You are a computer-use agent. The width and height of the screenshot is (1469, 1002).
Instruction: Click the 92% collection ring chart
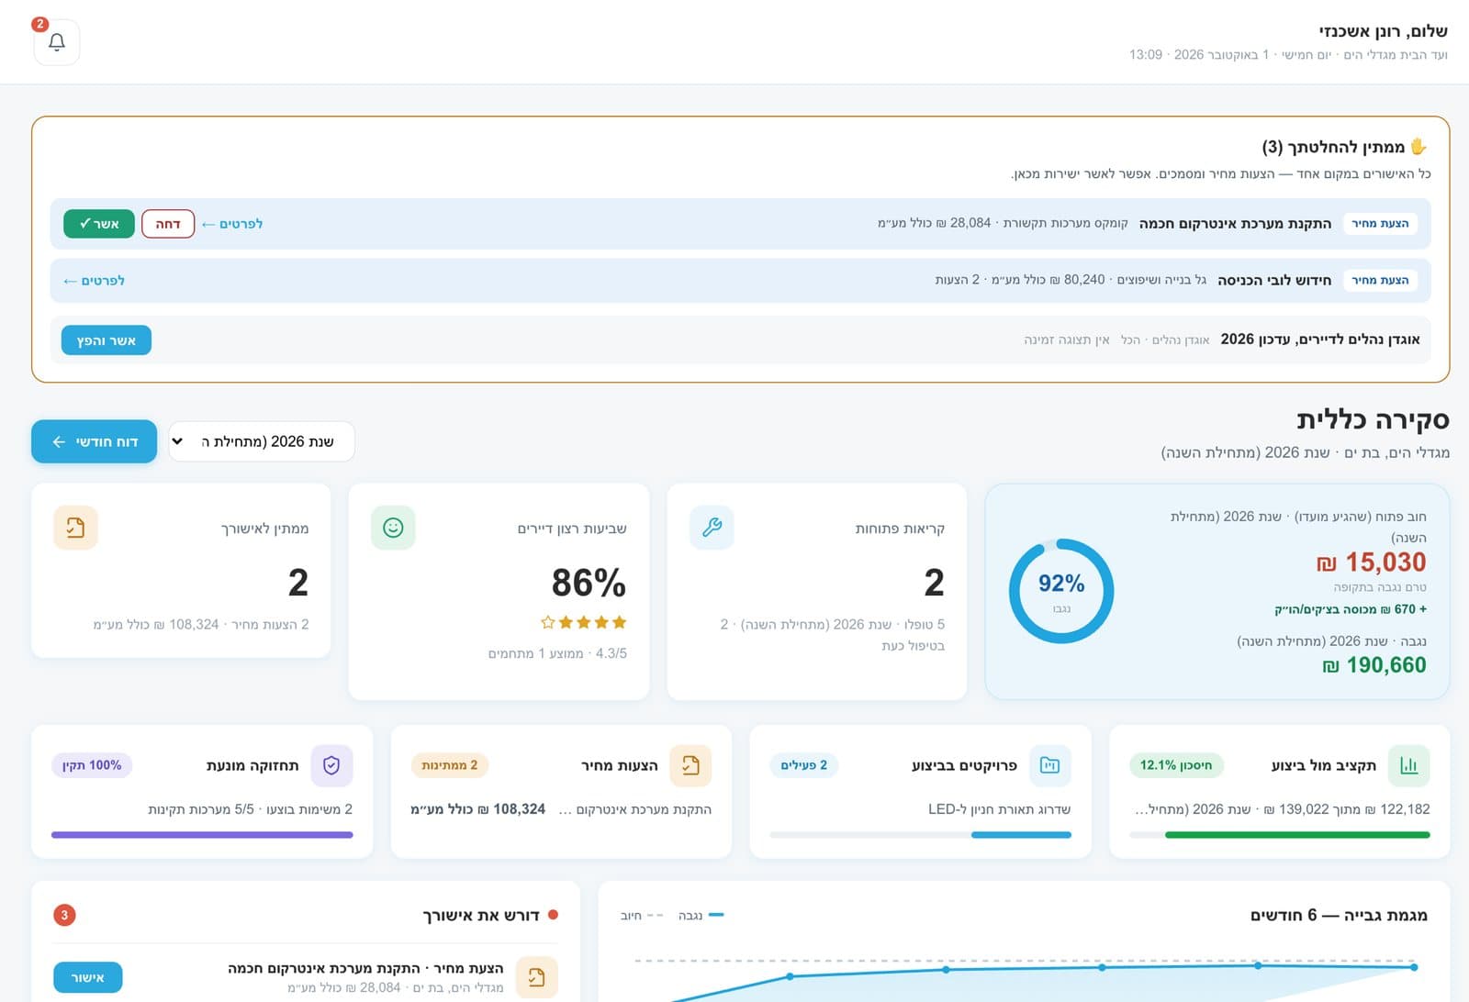coord(1061,590)
